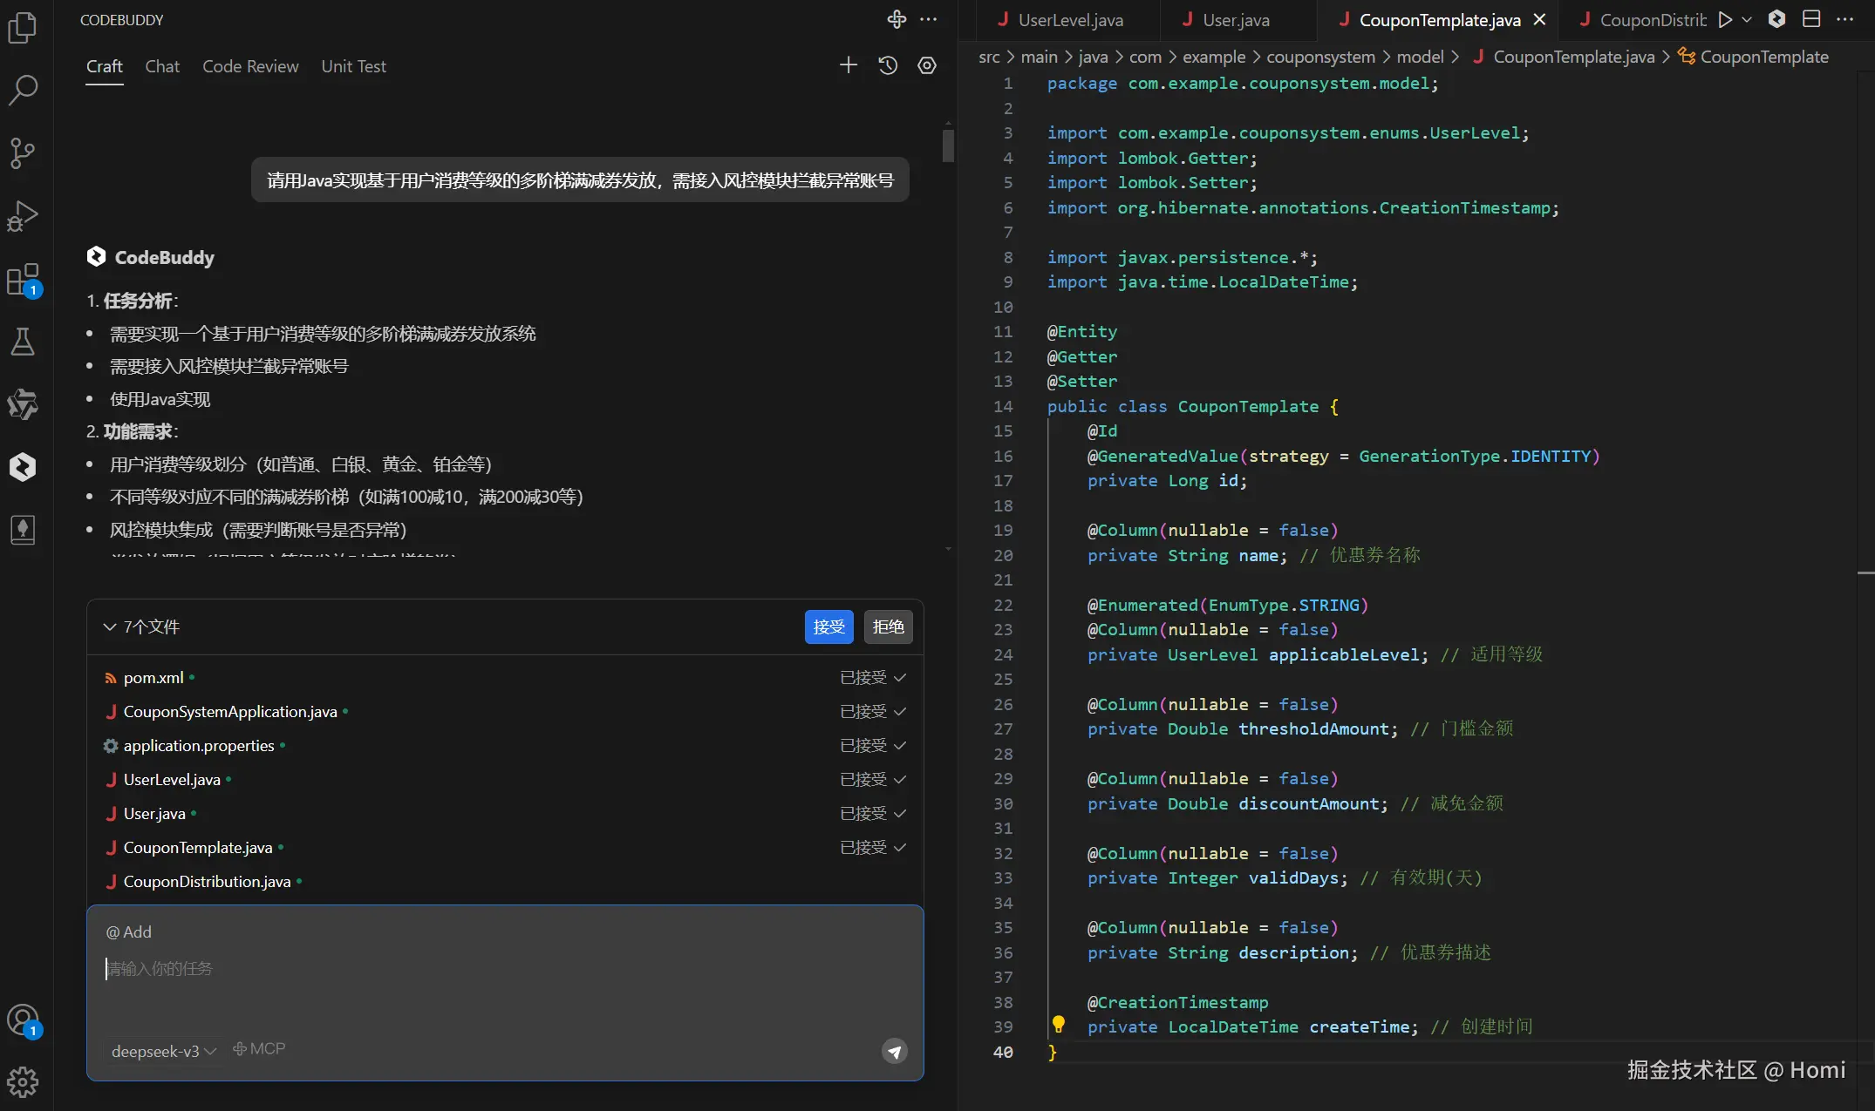
Task: Open the deepseek-v3 model dropdown
Action: tap(163, 1051)
